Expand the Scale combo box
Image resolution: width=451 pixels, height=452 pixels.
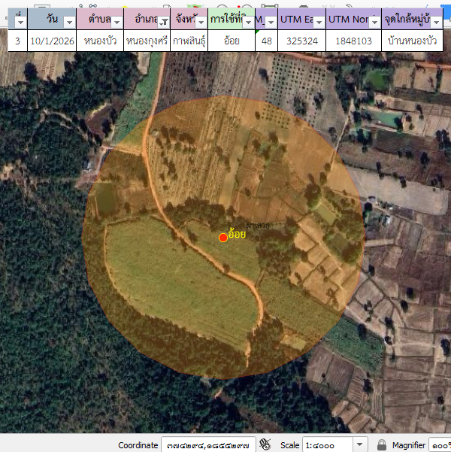point(360,445)
